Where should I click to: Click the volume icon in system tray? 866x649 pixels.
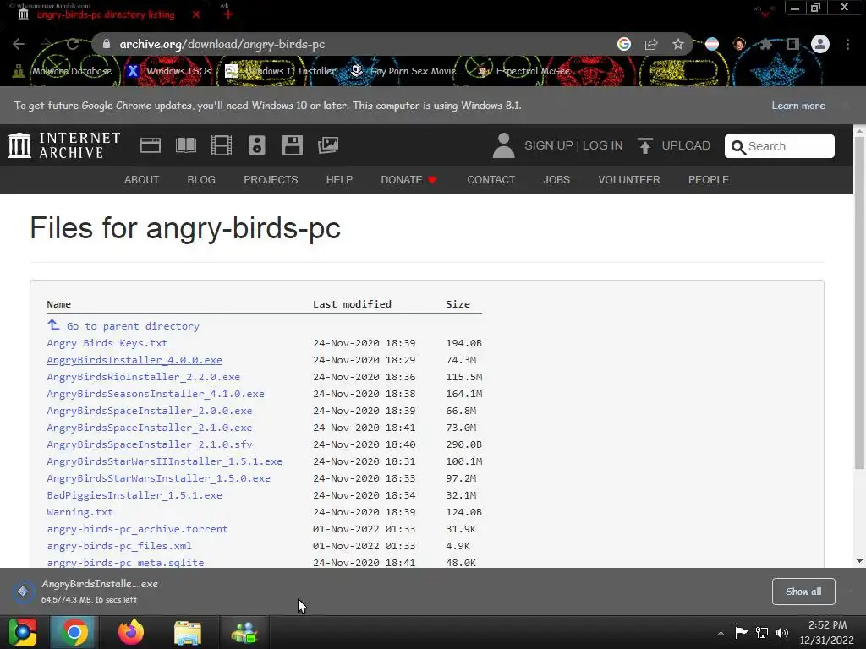tap(782, 632)
